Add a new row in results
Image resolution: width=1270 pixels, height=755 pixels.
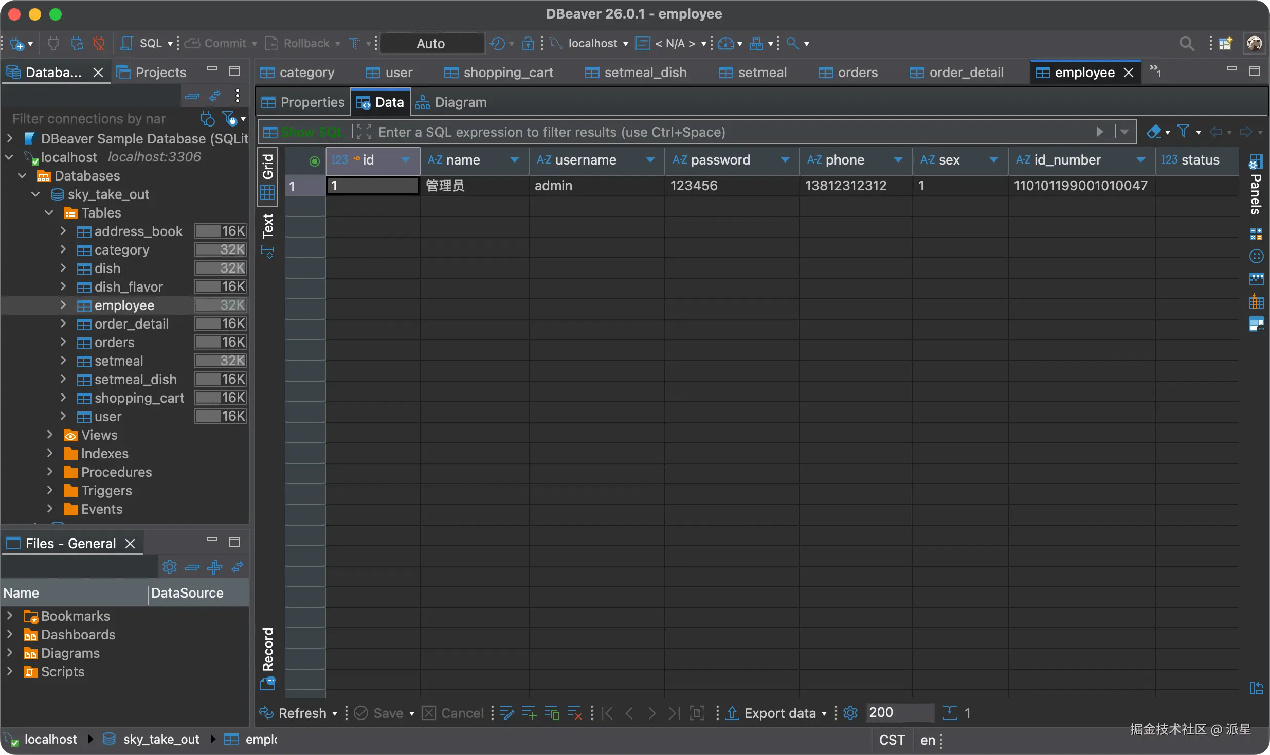(x=529, y=713)
